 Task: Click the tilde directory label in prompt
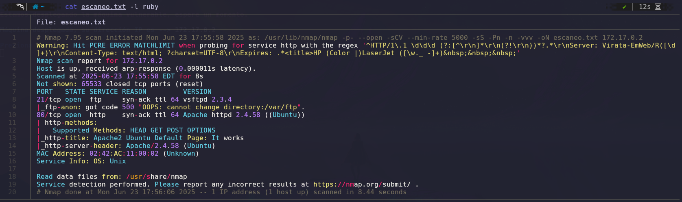coord(43,7)
